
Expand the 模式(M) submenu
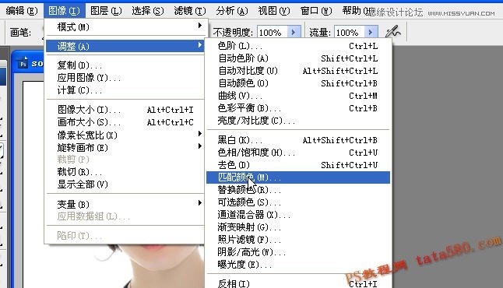[125, 27]
